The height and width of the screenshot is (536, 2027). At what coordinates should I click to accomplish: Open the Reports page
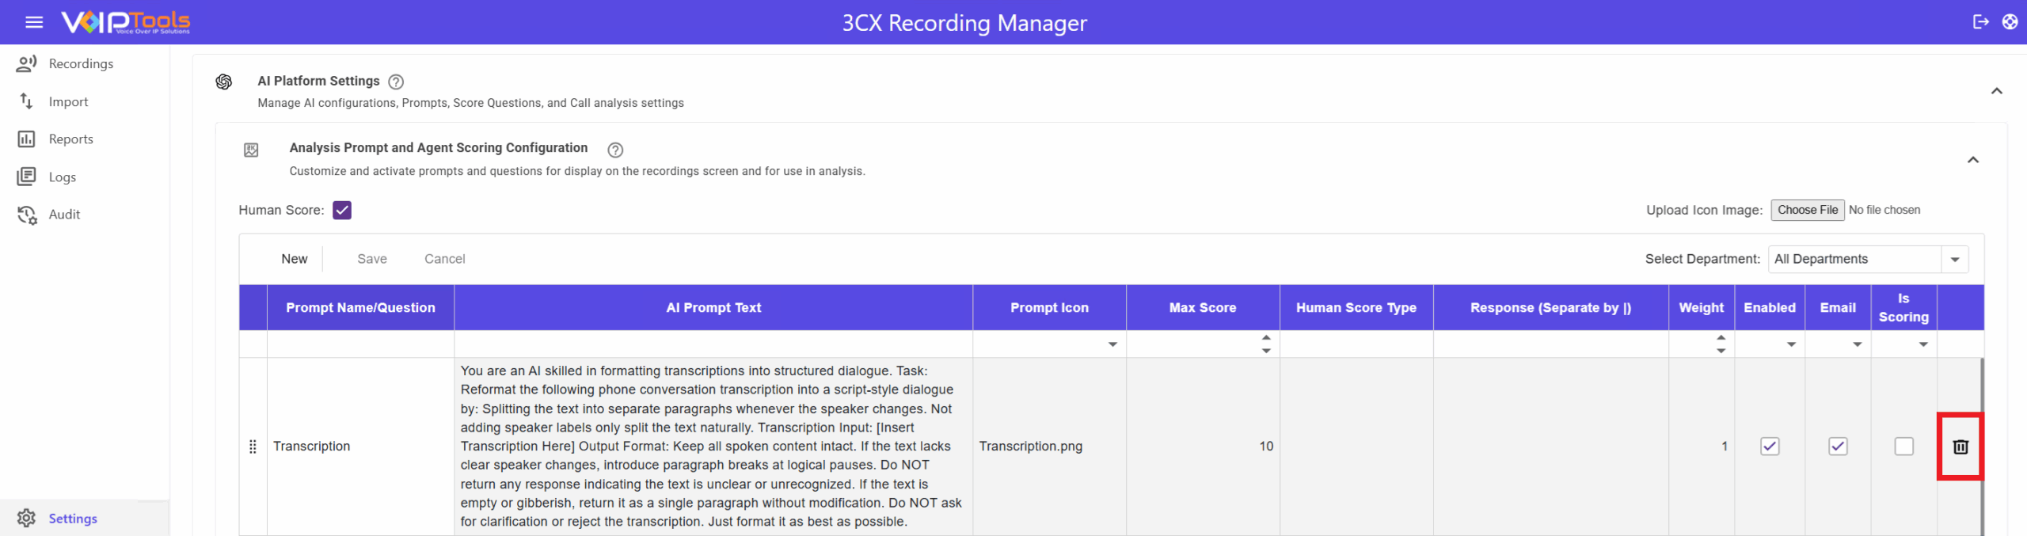click(70, 139)
